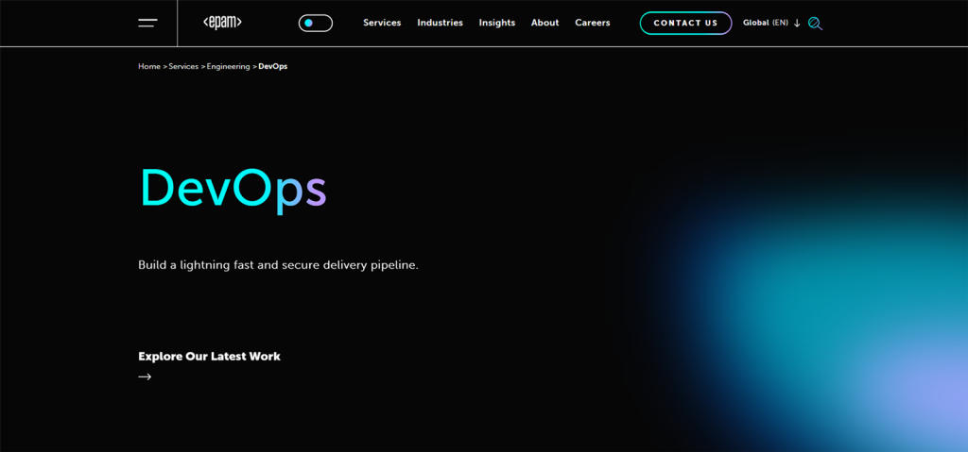The height and width of the screenshot is (452, 968).
Task: Open the Services menu
Action: (382, 23)
